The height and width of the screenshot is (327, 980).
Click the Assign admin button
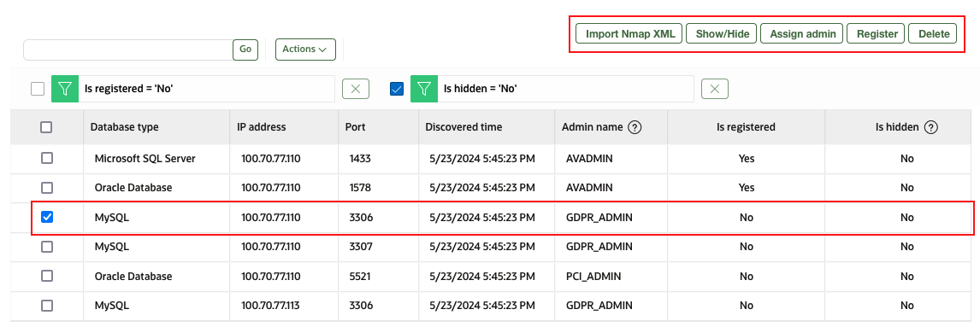(x=802, y=33)
